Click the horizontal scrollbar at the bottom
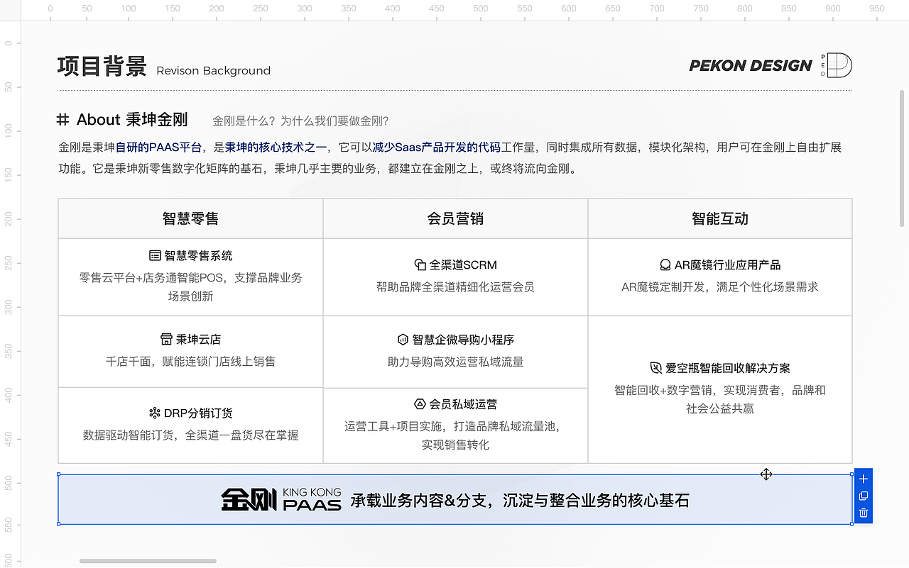Image resolution: width=909 pixels, height=568 pixels. [147, 561]
